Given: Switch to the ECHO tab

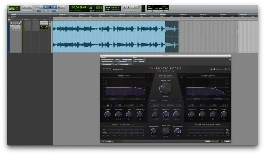Looking at the screenshot, I should coord(202,105).
